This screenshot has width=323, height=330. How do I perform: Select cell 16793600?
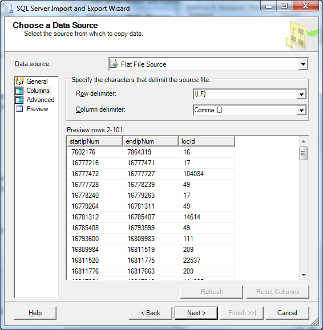click(95, 239)
